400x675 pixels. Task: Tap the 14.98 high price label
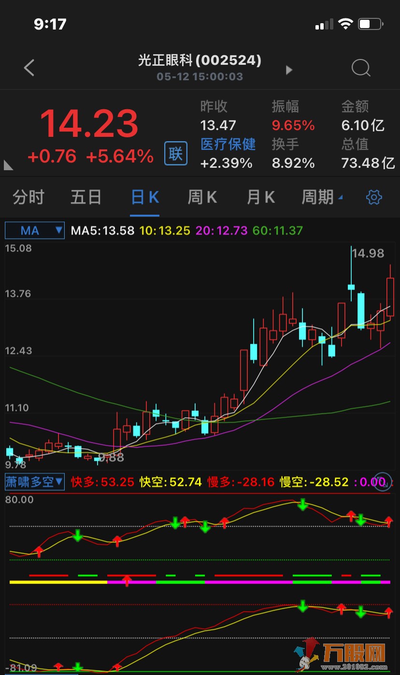368,253
